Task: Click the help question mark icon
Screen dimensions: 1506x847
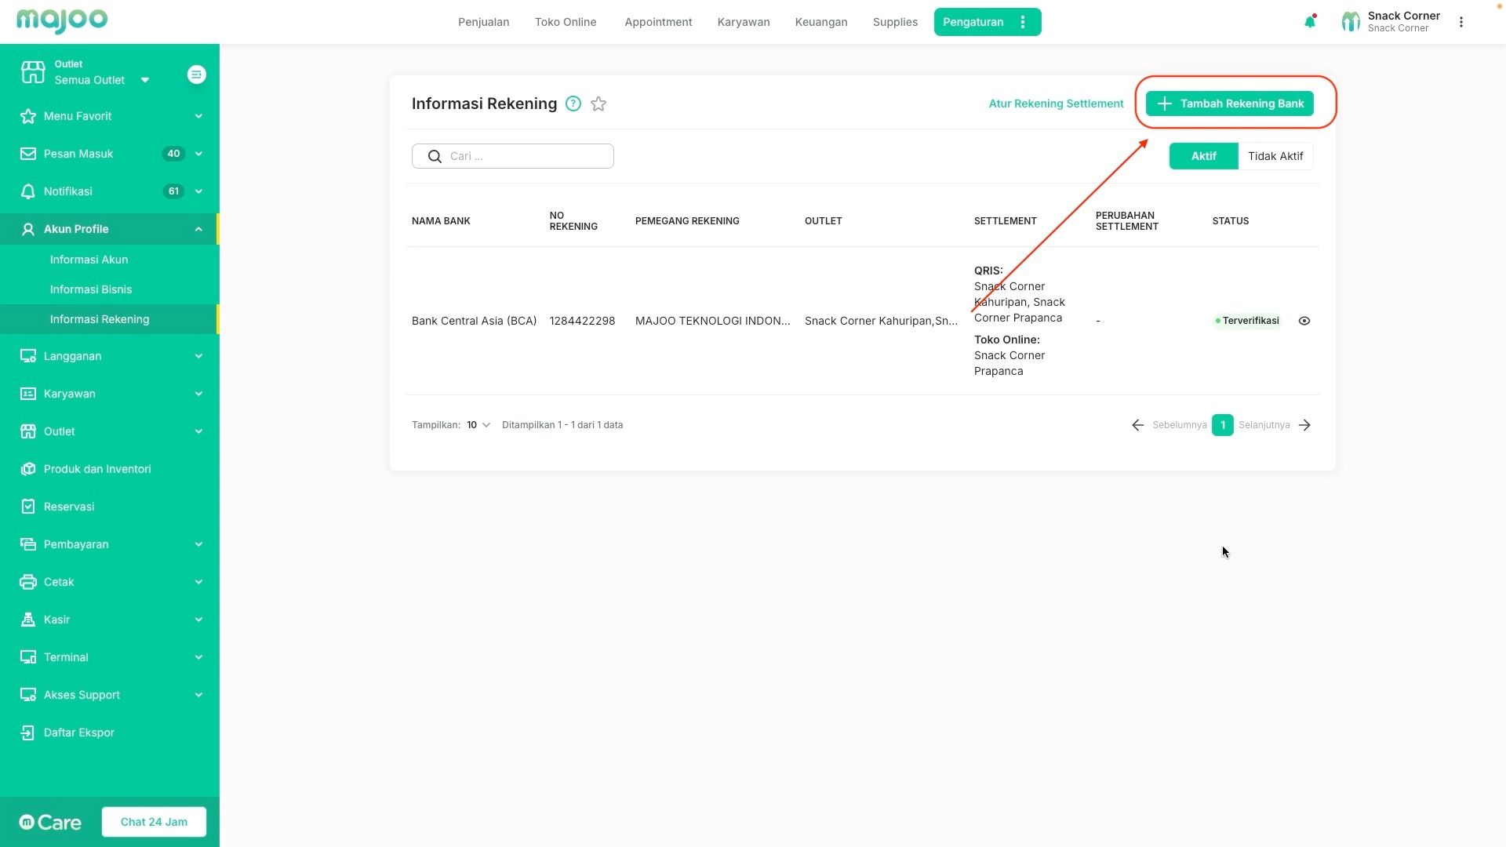Action: [573, 104]
